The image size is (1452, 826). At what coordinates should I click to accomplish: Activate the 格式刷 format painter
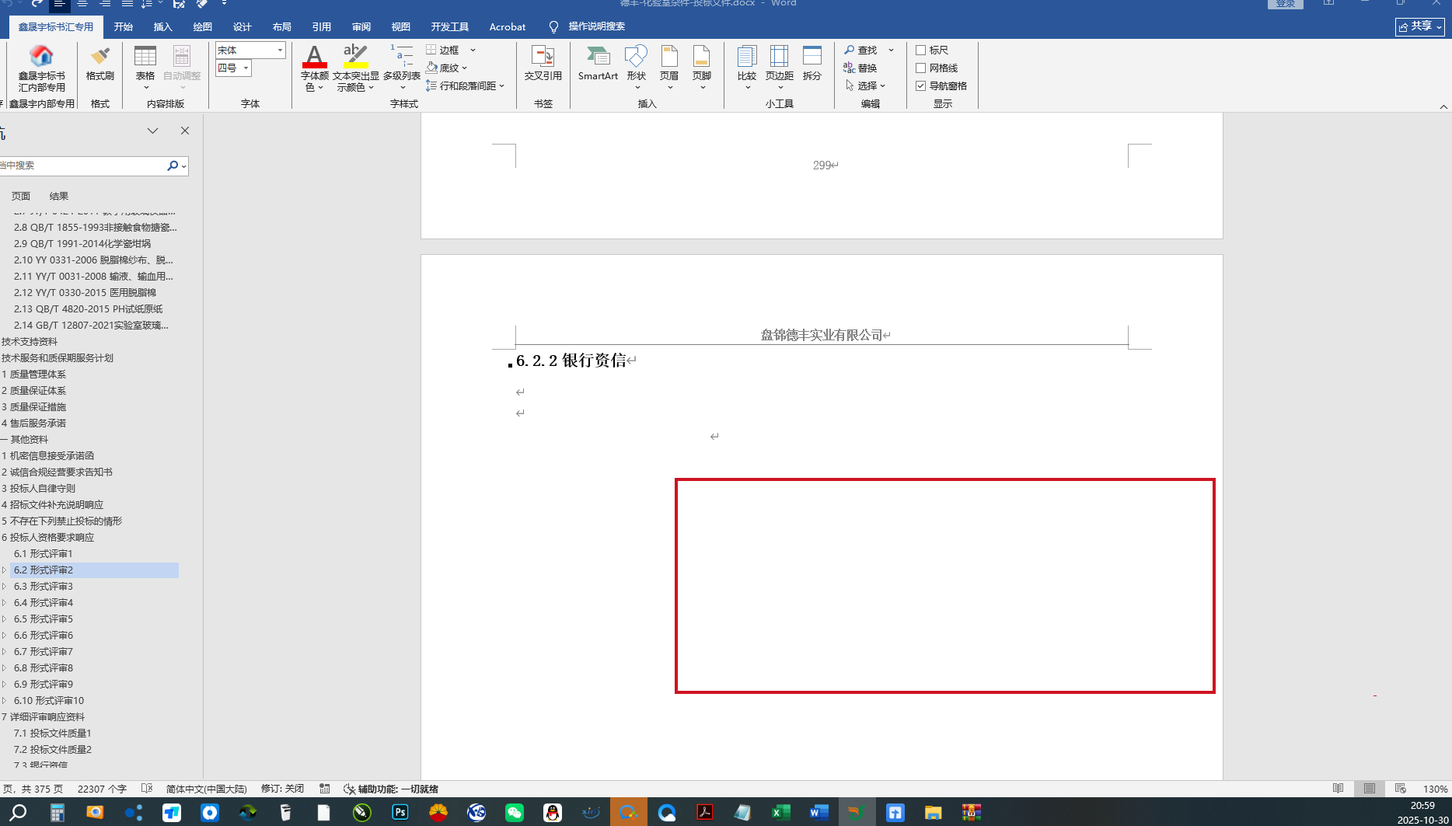(x=100, y=64)
